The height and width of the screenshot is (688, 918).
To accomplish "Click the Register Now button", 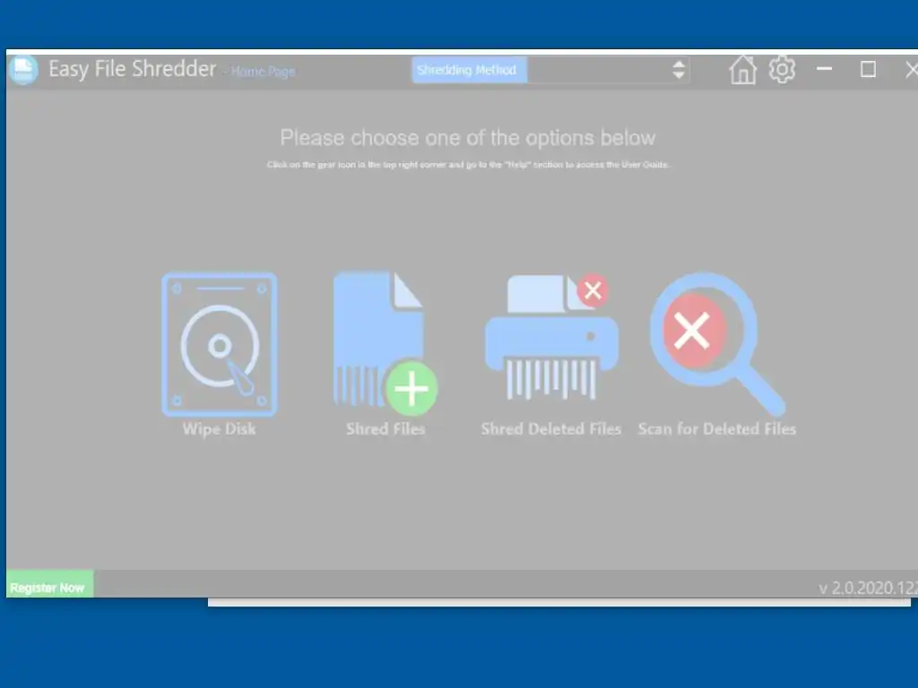I will (50, 584).
